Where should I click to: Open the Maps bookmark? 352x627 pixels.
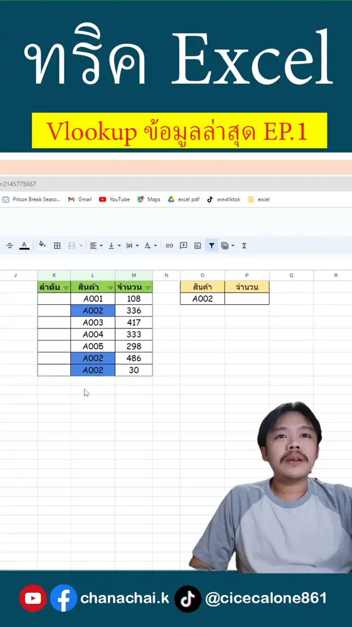(x=149, y=199)
